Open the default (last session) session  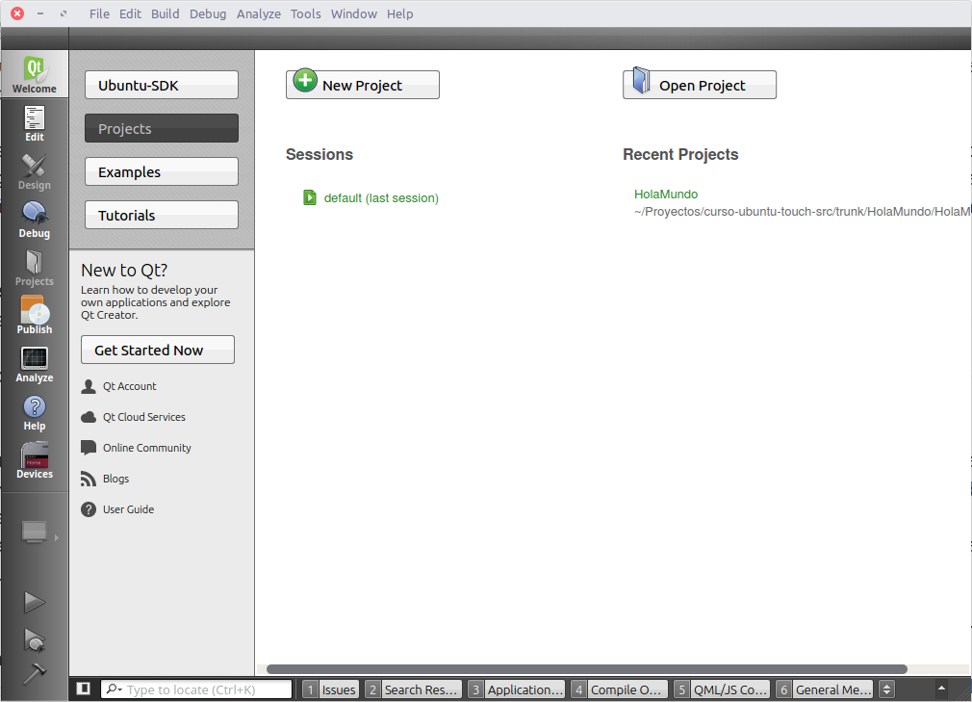(381, 197)
